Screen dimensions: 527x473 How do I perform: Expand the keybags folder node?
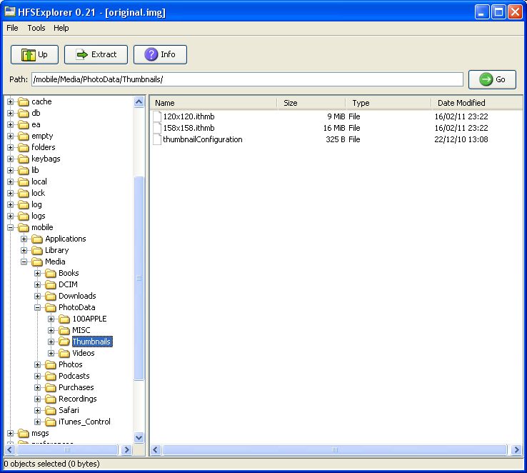pyautogui.click(x=11, y=159)
